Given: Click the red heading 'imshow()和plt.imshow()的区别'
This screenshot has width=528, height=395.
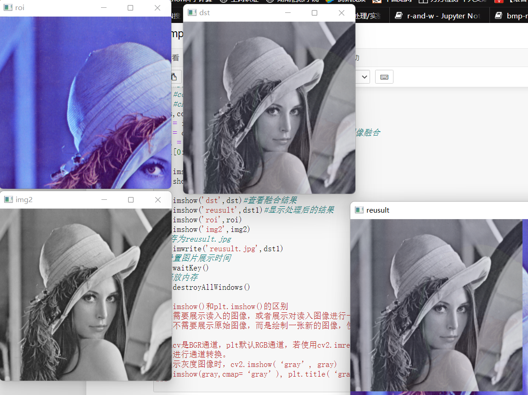Looking at the screenshot, I should (x=230, y=306).
